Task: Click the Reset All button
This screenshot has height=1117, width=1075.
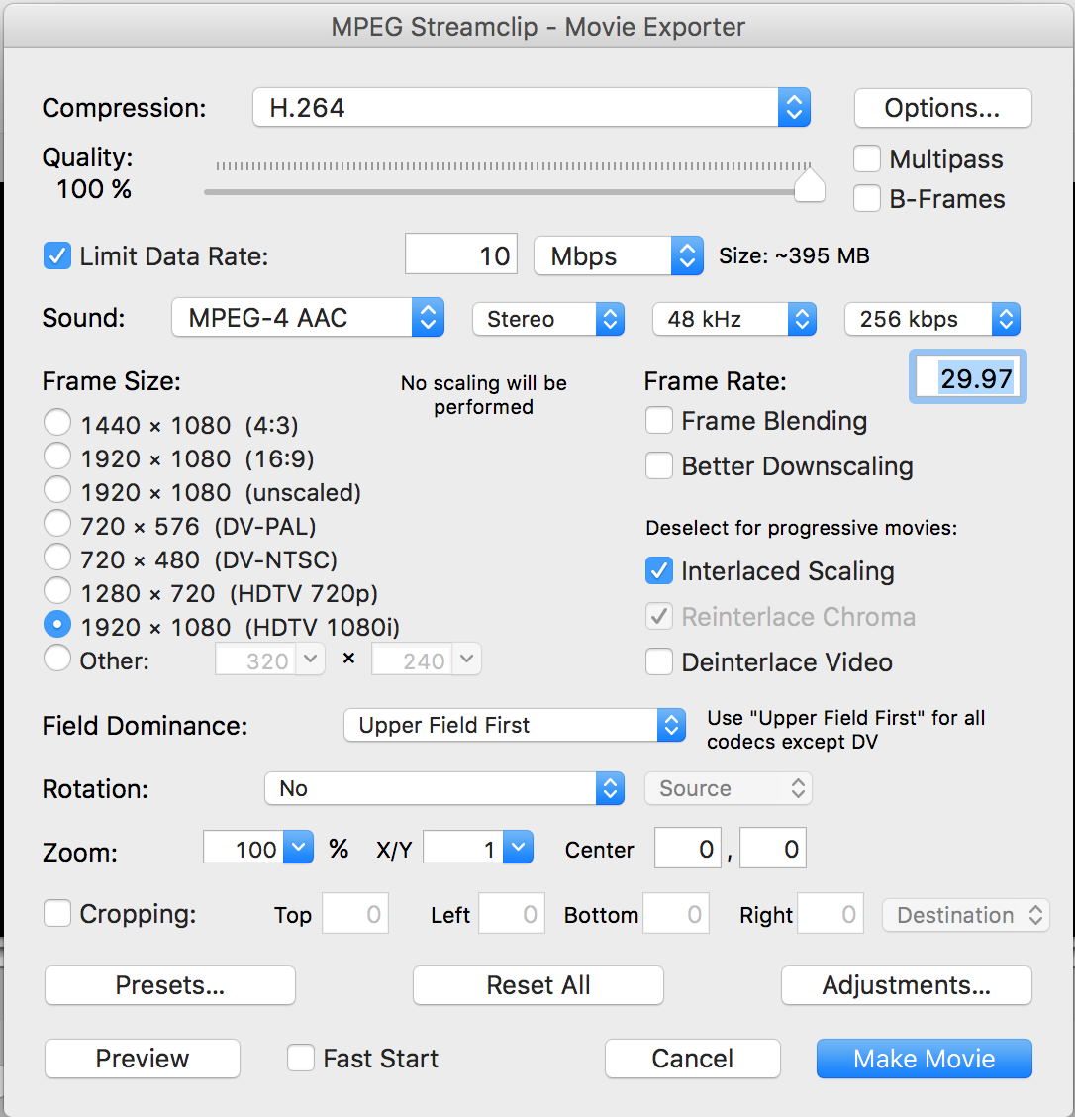Action: [x=538, y=985]
